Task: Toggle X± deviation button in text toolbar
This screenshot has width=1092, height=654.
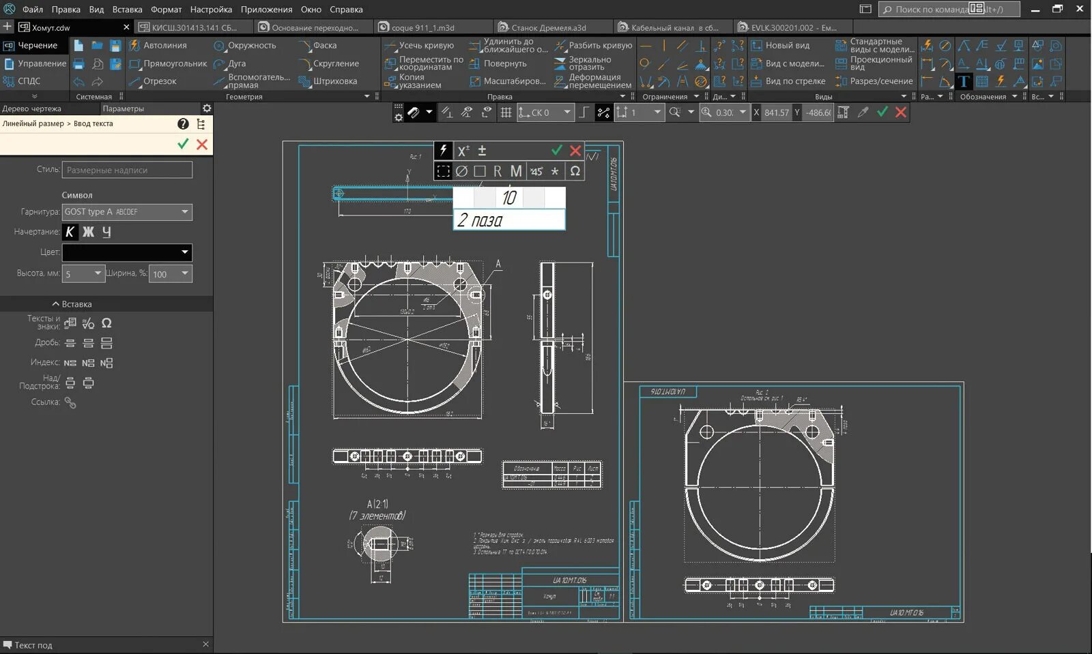Action: coord(463,151)
